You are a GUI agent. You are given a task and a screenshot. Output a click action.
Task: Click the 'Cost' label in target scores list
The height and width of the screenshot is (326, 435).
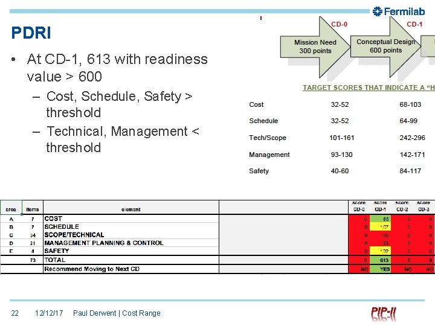click(256, 104)
